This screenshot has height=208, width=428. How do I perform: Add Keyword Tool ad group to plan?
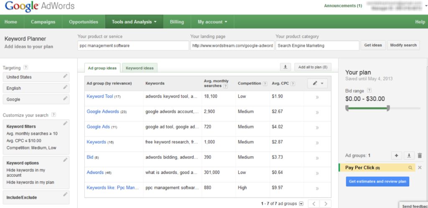coord(317,97)
